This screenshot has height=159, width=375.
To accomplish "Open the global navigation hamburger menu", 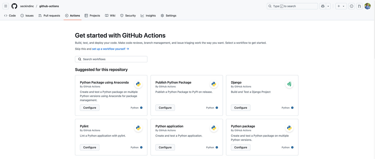I will (5, 6).
